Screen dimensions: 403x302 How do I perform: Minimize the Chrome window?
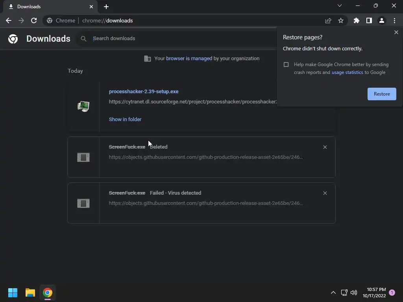(x=357, y=6)
